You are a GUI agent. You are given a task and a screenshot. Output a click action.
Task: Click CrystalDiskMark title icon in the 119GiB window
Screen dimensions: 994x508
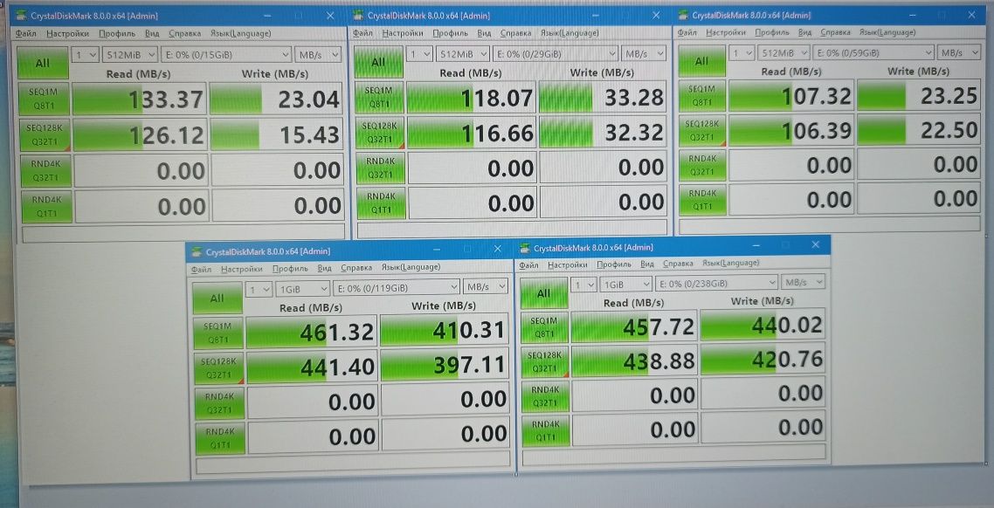(197, 251)
